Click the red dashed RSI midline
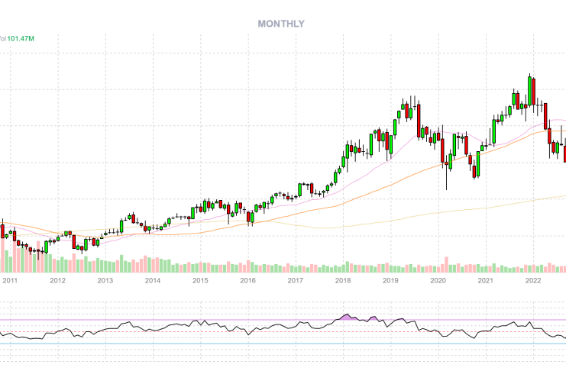This screenshot has width=566, height=371. tap(229, 331)
